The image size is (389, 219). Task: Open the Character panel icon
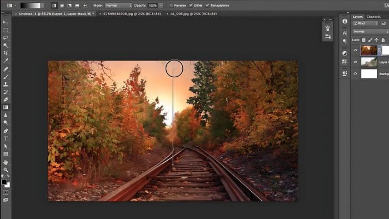click(x=345, y=33)
